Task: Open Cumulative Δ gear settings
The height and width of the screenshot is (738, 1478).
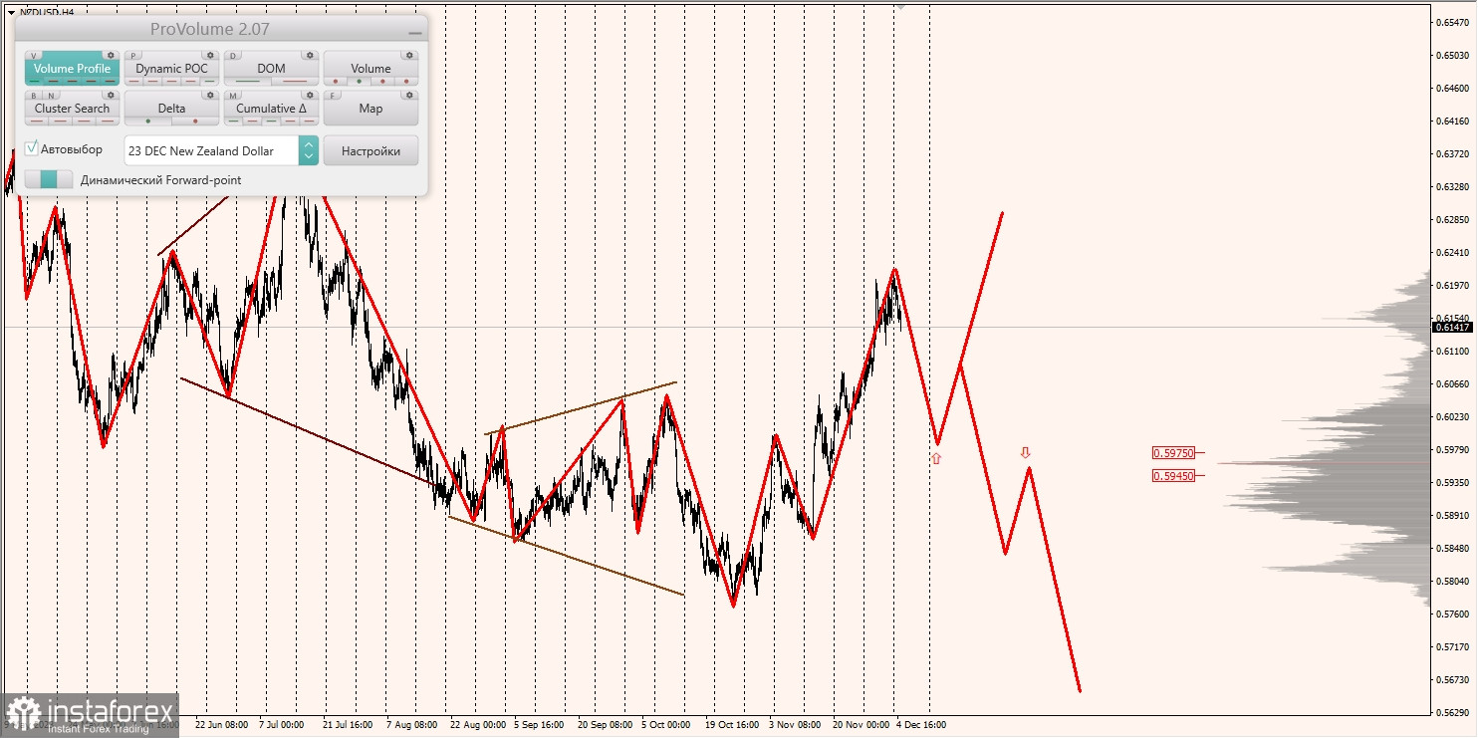Action: pos(310,95)
